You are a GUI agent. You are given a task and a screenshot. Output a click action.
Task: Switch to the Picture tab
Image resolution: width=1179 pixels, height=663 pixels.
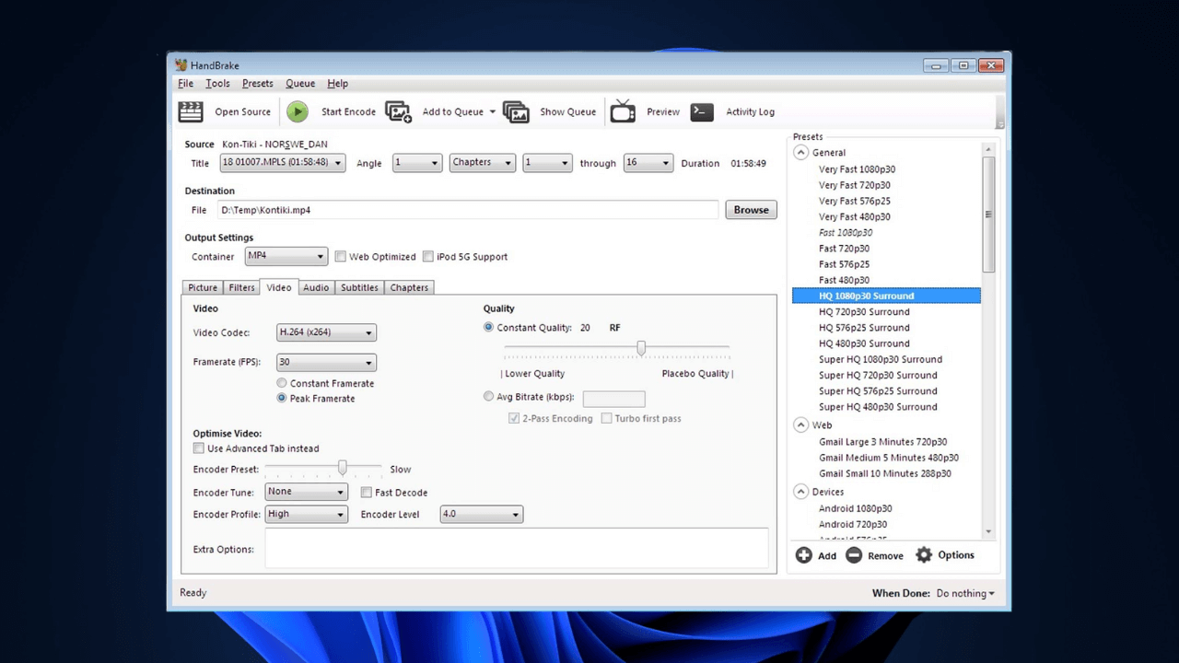[203, 288]
